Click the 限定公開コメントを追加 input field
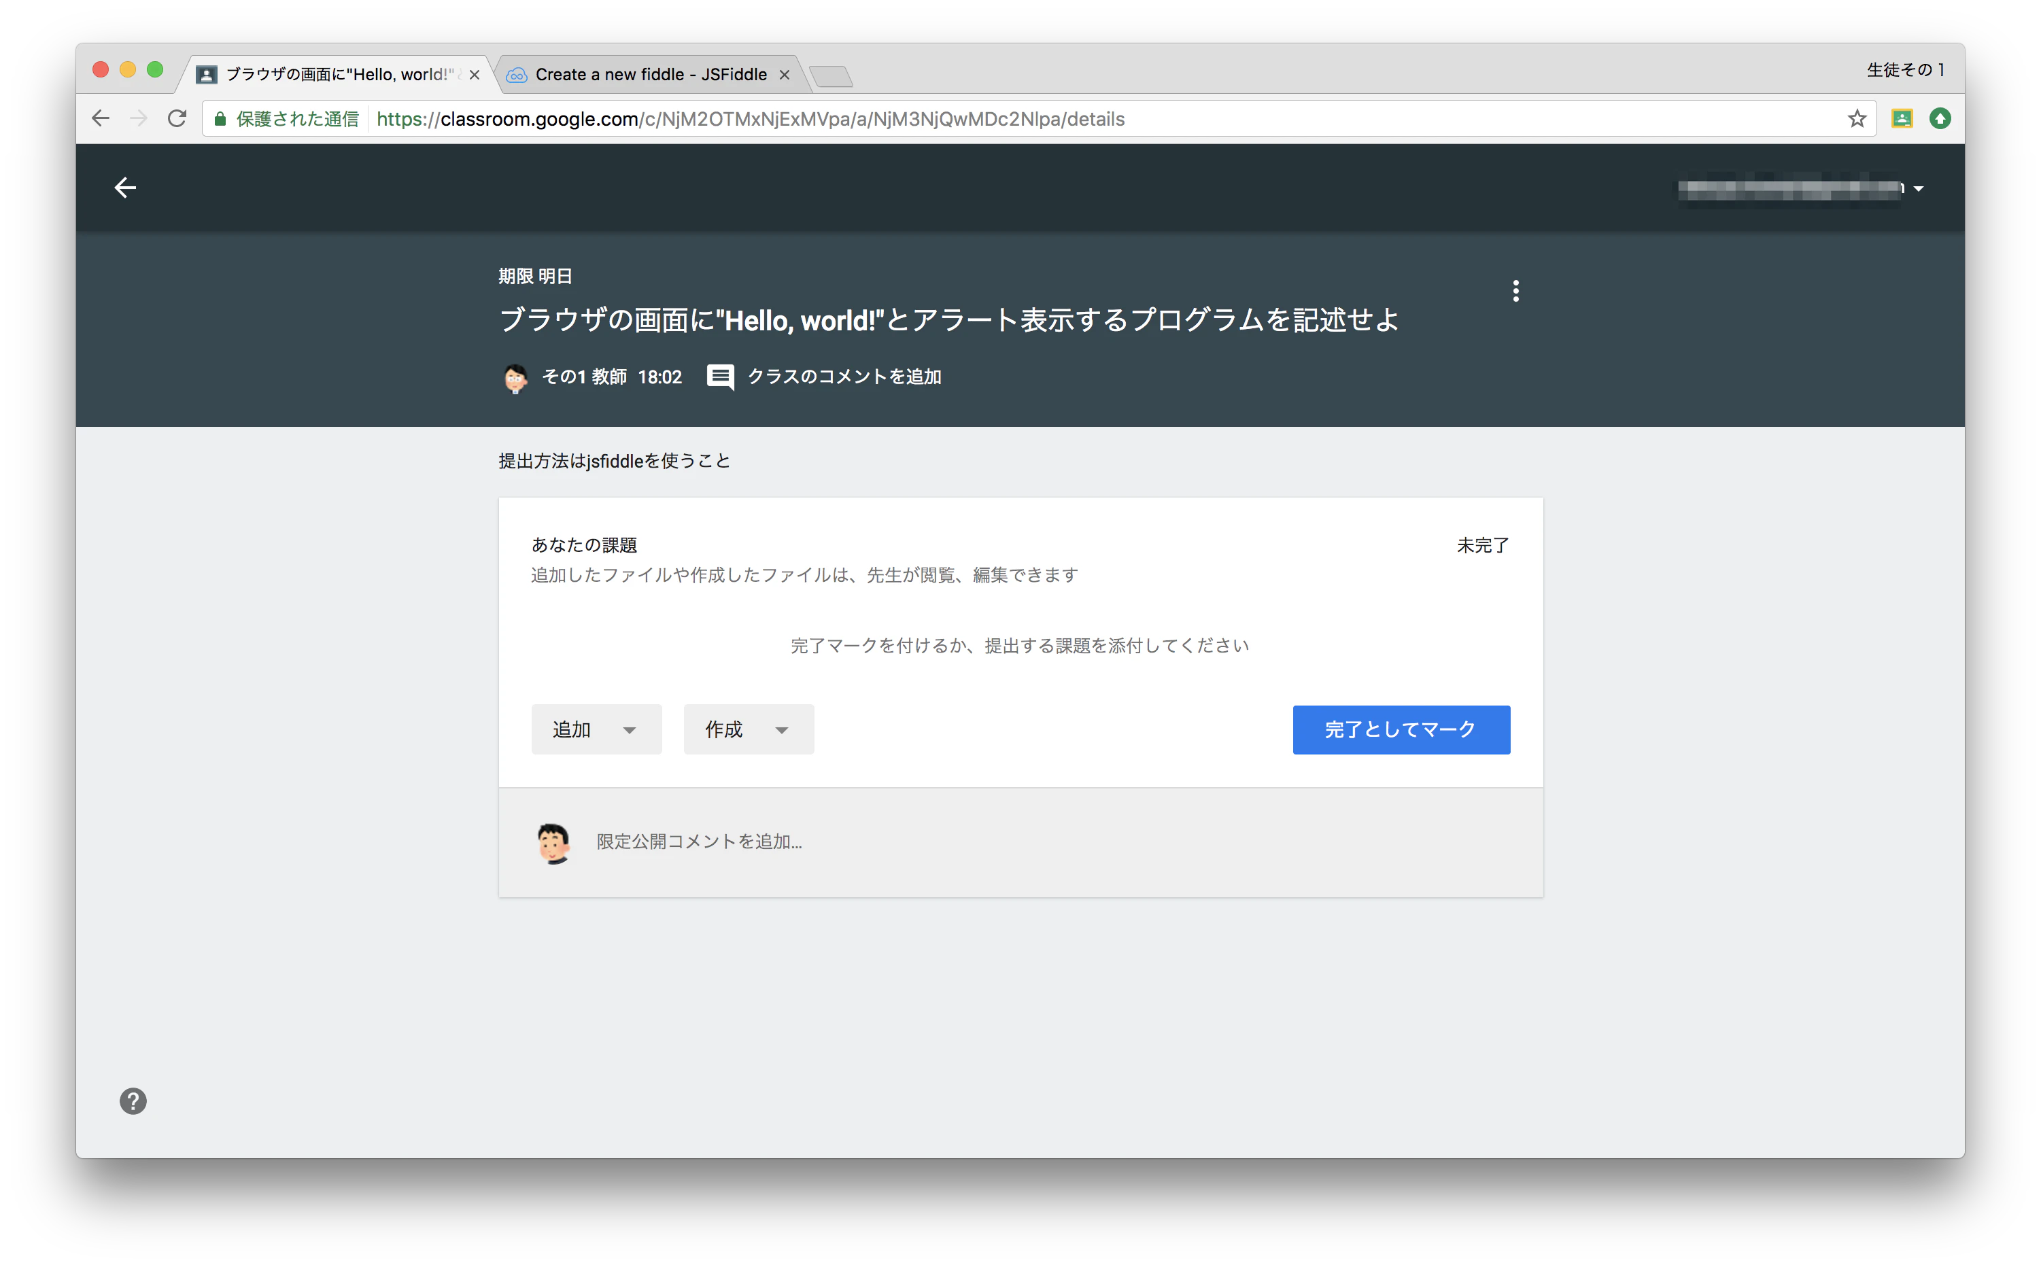Viewport: 2041px width, 1267px height. 1020,842
